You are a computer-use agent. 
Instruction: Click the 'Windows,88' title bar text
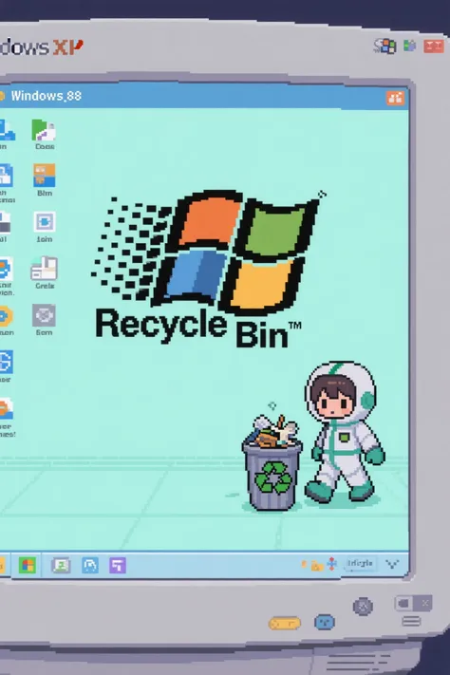click(47, 96)
